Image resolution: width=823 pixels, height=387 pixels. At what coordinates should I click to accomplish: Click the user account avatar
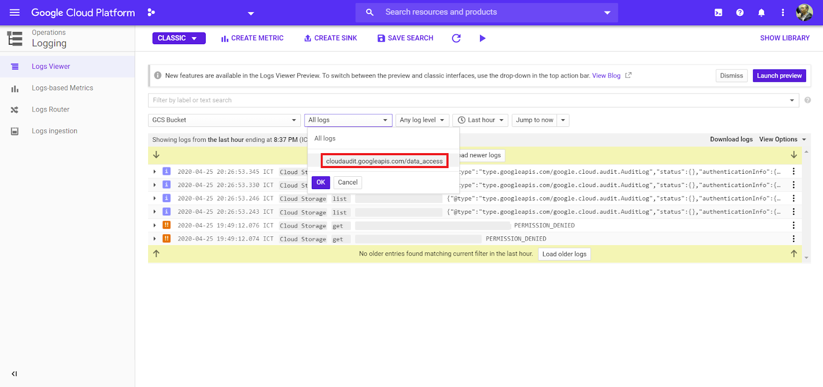[x=804, y=12]
